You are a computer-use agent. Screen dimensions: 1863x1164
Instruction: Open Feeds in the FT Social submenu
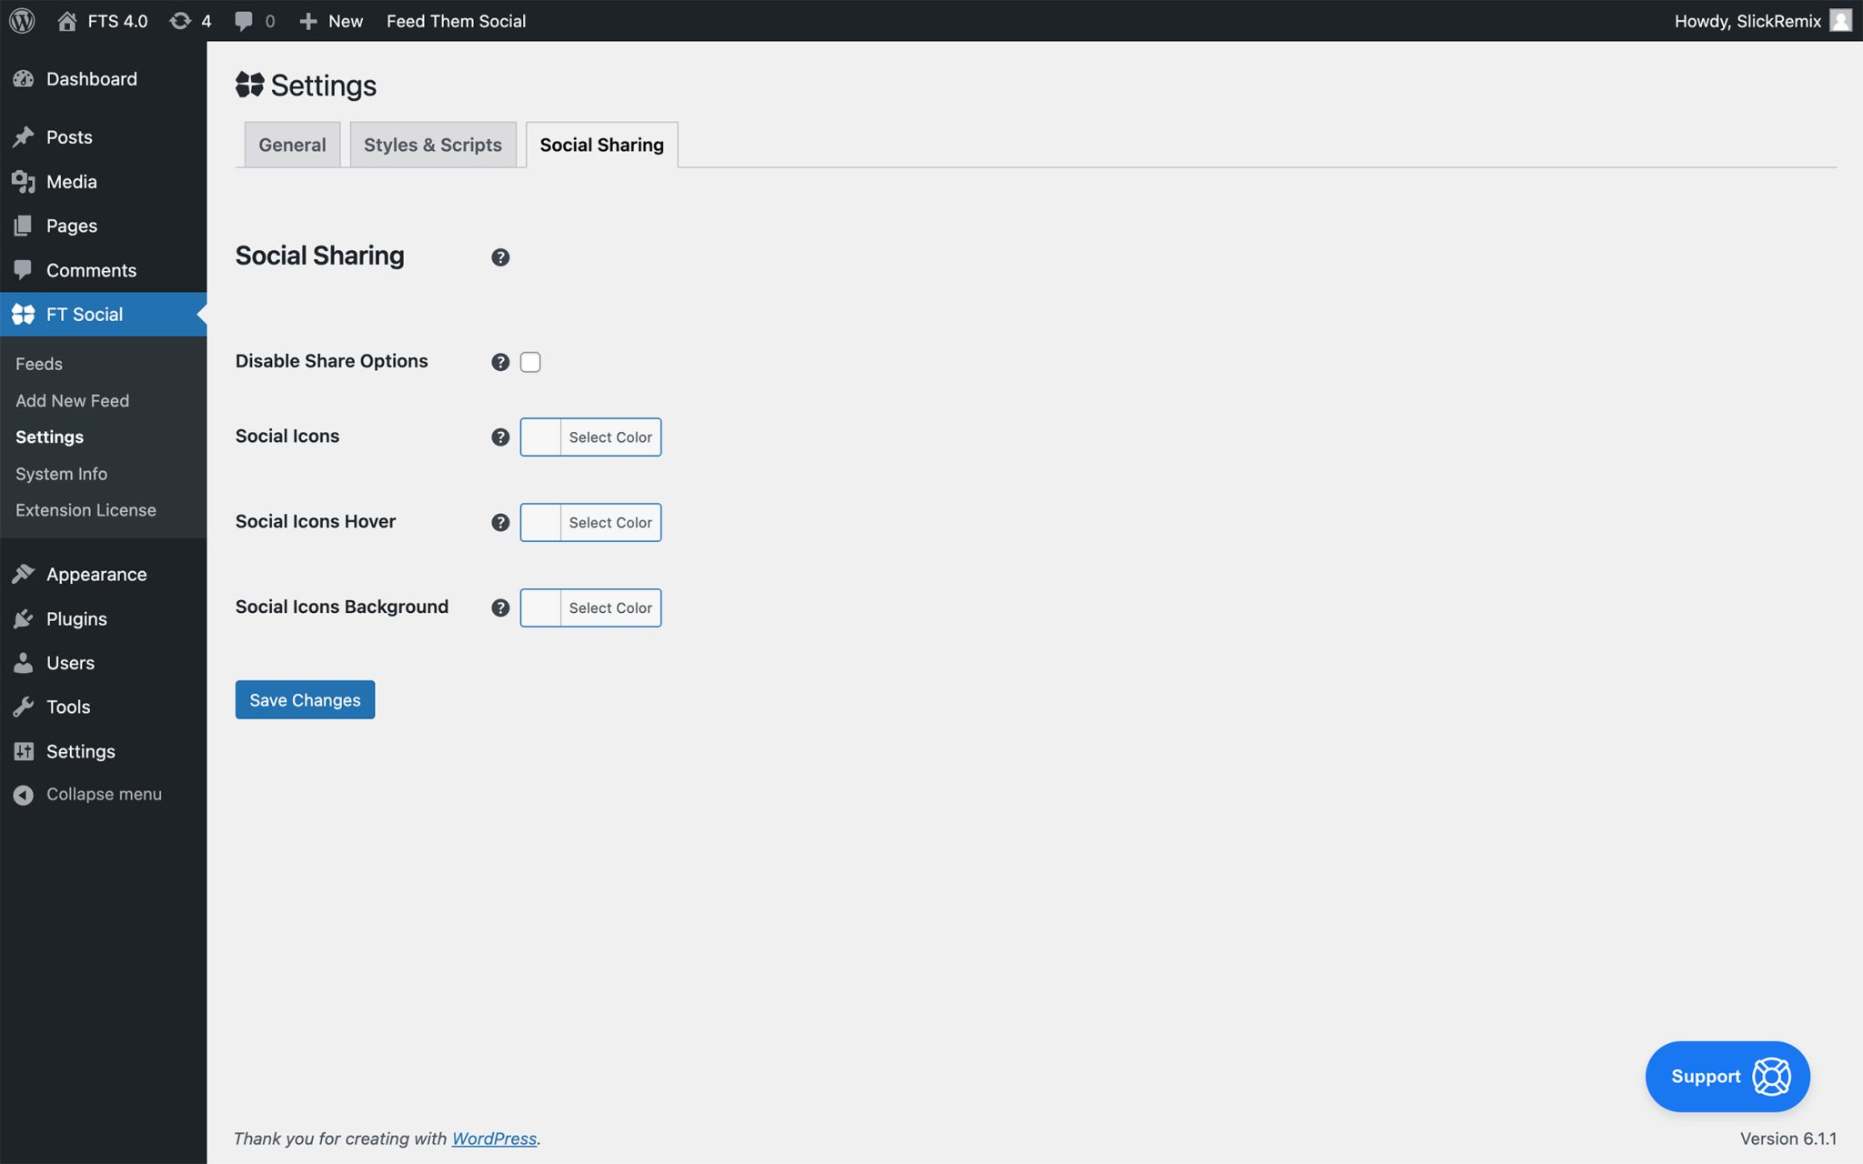point(39,364)
